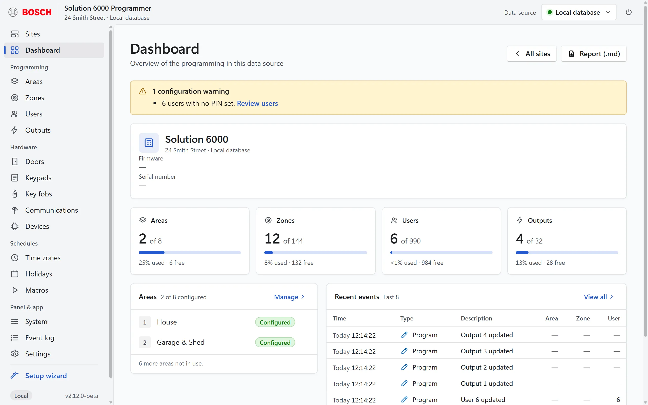Click View all recent events

click(598, 297)
